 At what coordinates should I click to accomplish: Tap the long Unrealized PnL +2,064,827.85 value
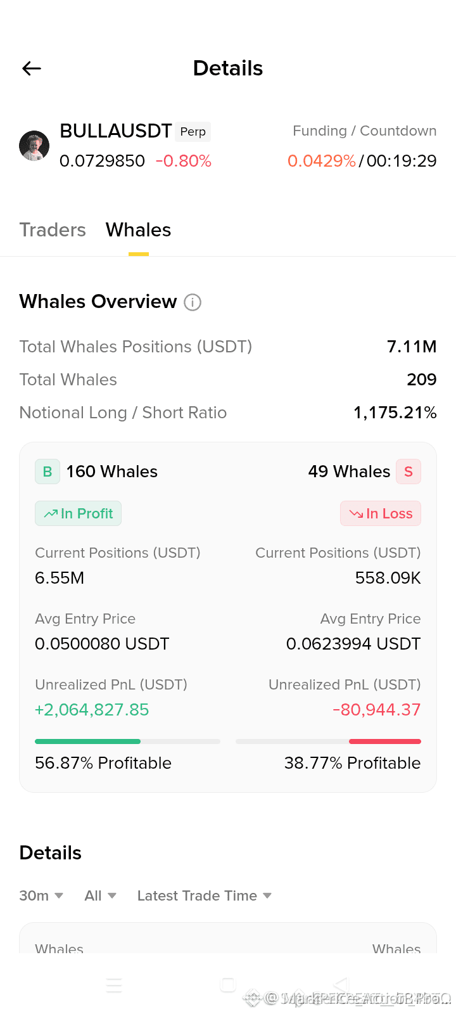[x=92, y=710]
